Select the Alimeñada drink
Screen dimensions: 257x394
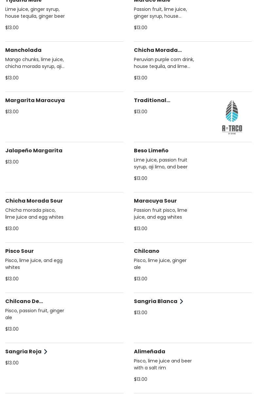(149, 352)
